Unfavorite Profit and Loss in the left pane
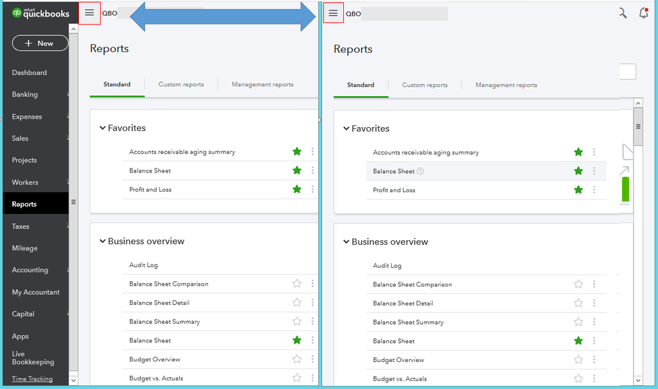658x389 pixels. 297,190
